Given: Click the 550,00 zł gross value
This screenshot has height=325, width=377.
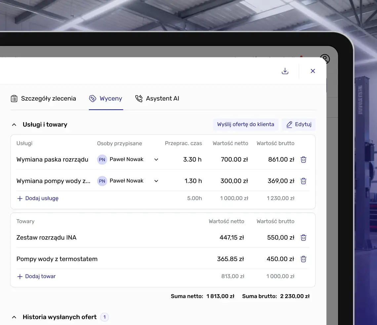Looking at the screenshot, I should pyautogui.click(x=281, y=238).
